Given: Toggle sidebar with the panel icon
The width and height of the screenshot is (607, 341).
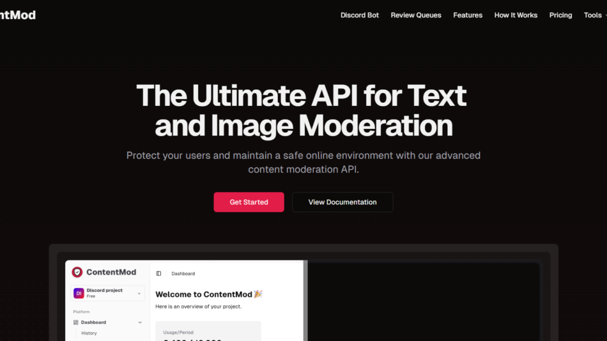Looking at the screenshot, I should click(x=158, y=273).
